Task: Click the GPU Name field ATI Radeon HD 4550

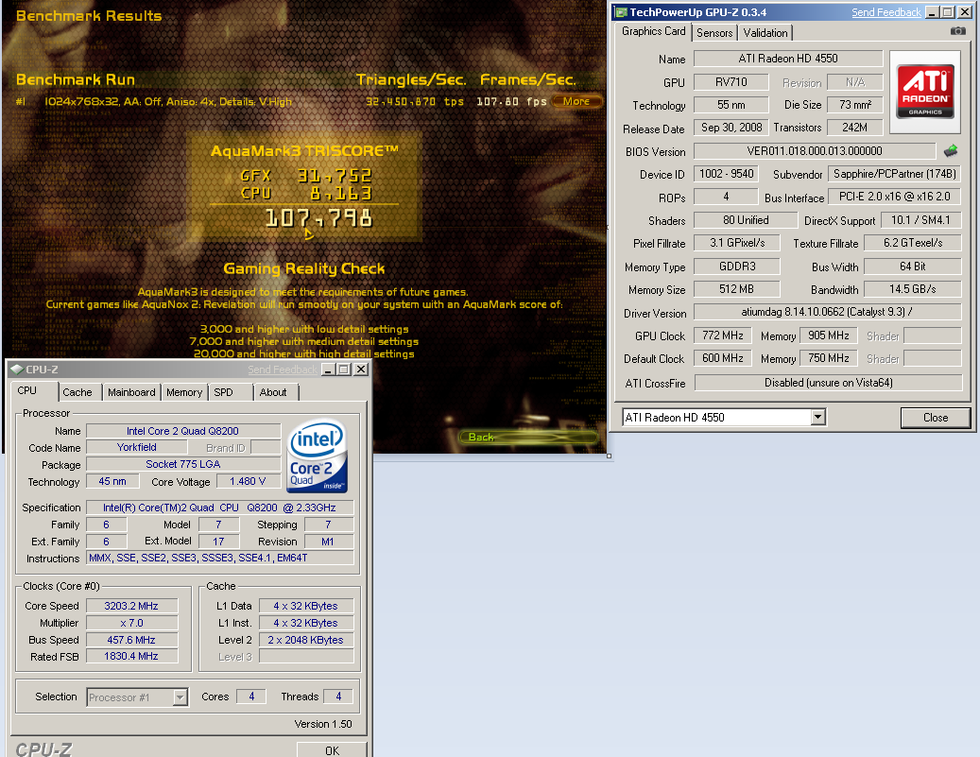Action: [787, 59]
